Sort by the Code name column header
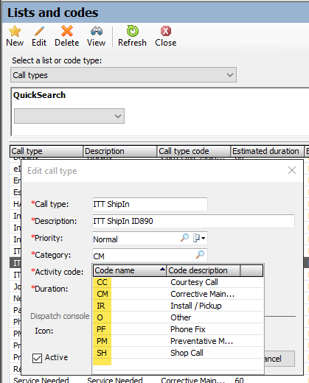Screen dimensions: 309x383 click(130, 270)
